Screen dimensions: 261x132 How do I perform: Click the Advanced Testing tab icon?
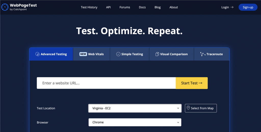click(37, 54)
